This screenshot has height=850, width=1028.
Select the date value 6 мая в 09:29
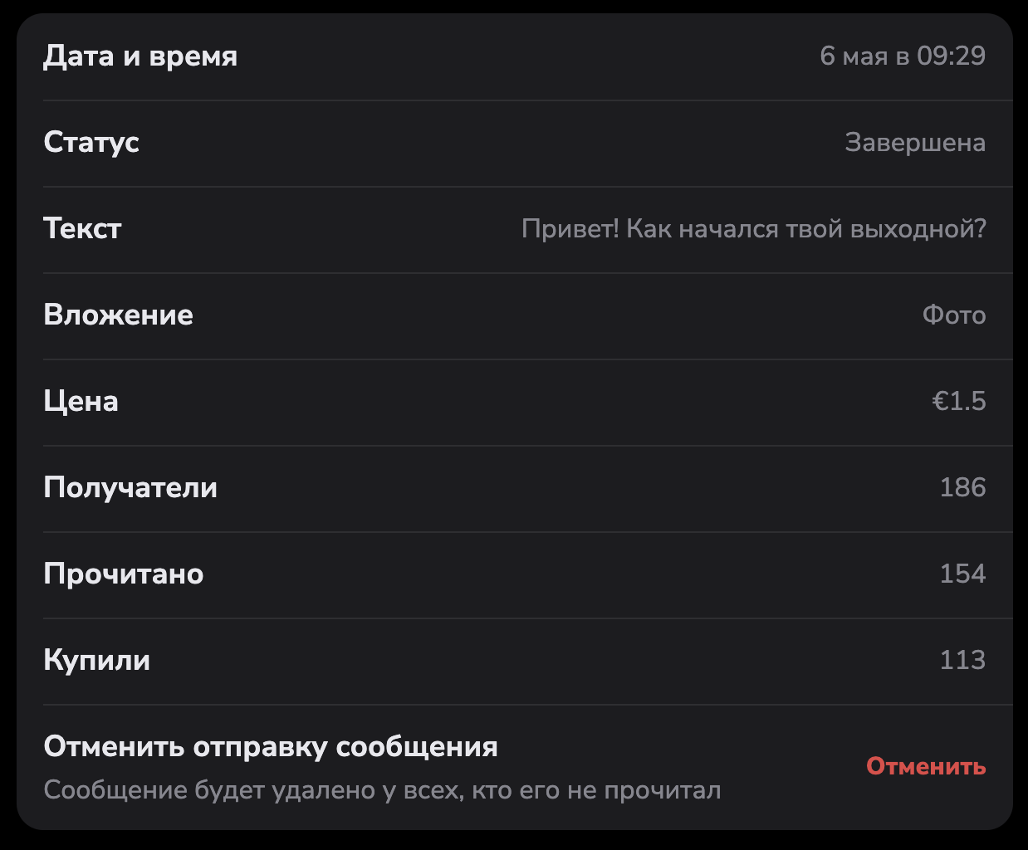(903, 56)
